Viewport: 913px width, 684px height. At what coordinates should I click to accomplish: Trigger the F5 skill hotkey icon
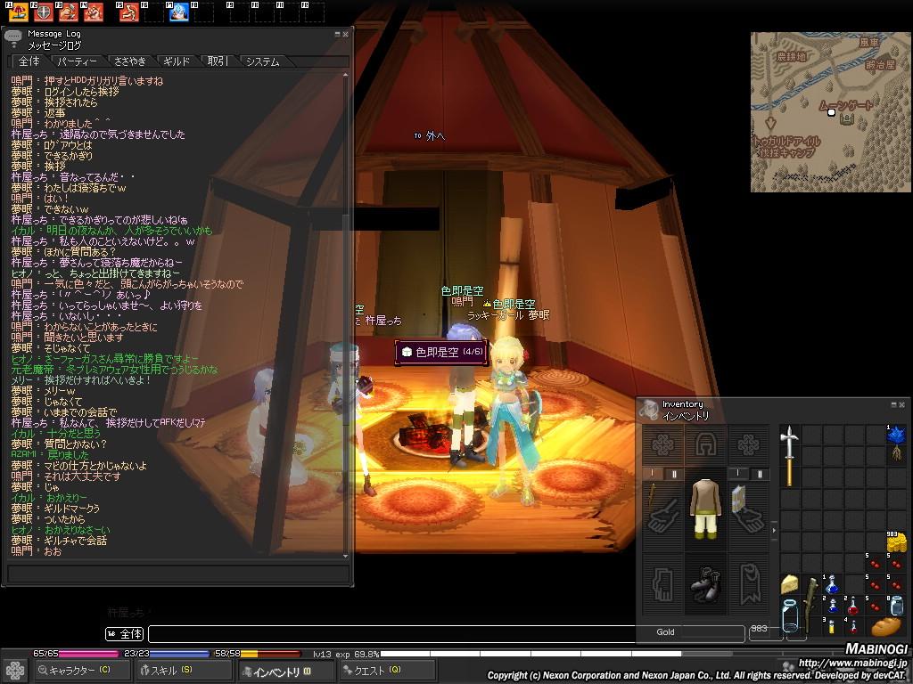coord(129,12)
